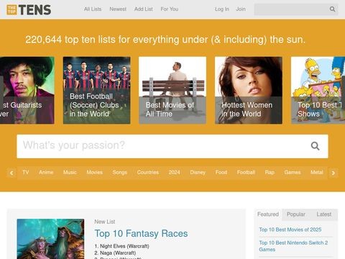Open Best Movies of All Time card

point(172,90)
